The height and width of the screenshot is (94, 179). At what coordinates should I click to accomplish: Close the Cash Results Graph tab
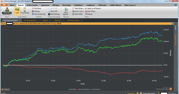(x=20, y=20)
